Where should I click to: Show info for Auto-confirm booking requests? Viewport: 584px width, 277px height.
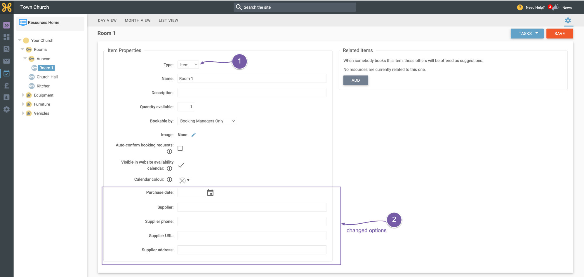pos(169,151)
